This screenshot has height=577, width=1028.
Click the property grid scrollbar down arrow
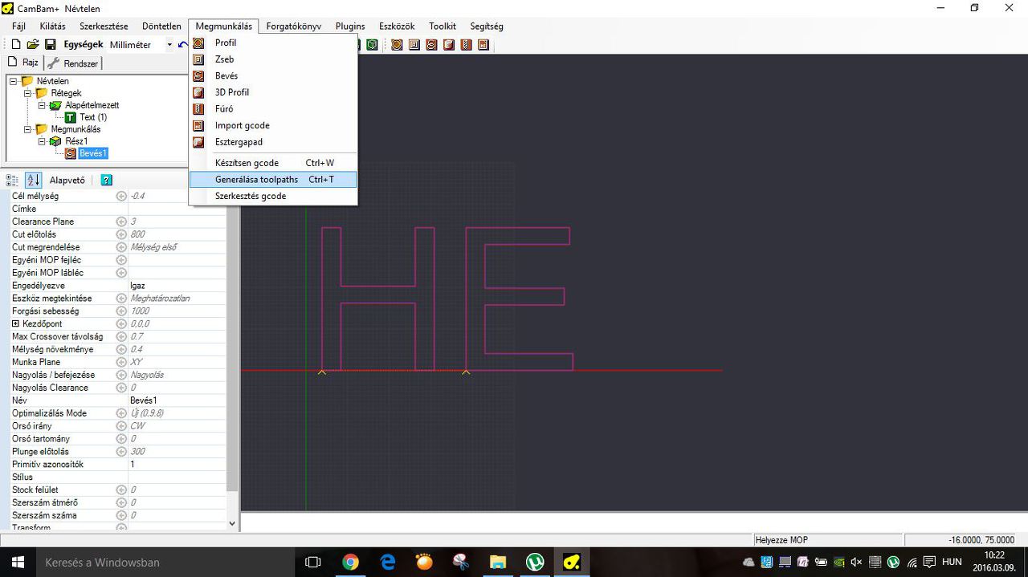pos(232,523)
